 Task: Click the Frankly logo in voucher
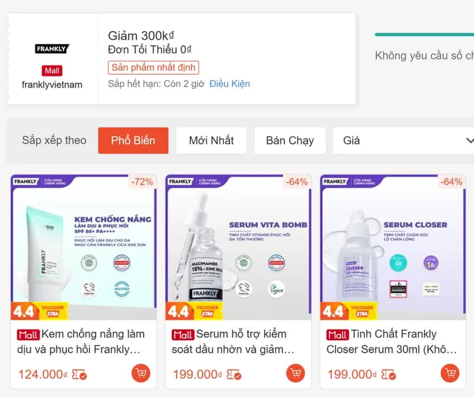pos(52,49)
